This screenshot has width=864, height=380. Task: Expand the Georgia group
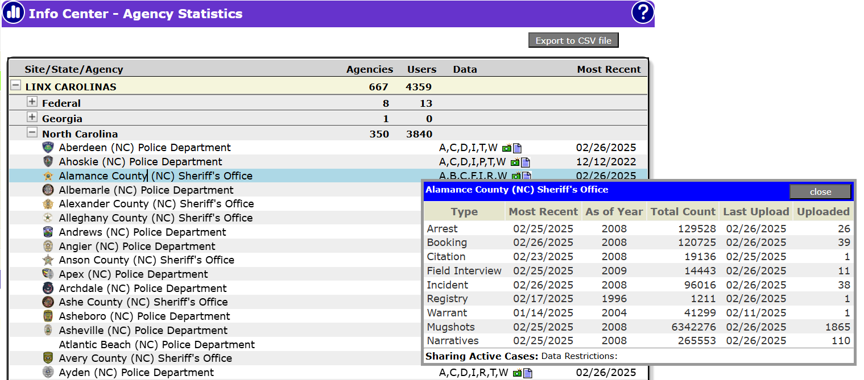point(32,118)
